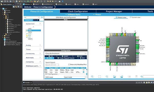Open Software Packs dropdown menu
This screenshot has height=92, width=154.
(73, 15)
